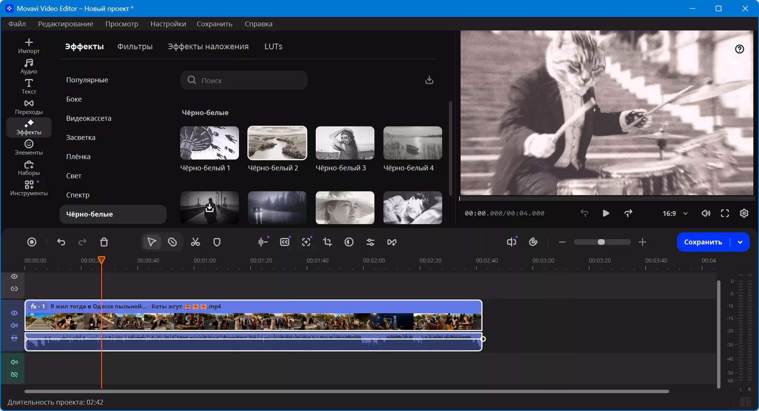
Task: Open clip properties sliders icon
Action: [370, 242]
